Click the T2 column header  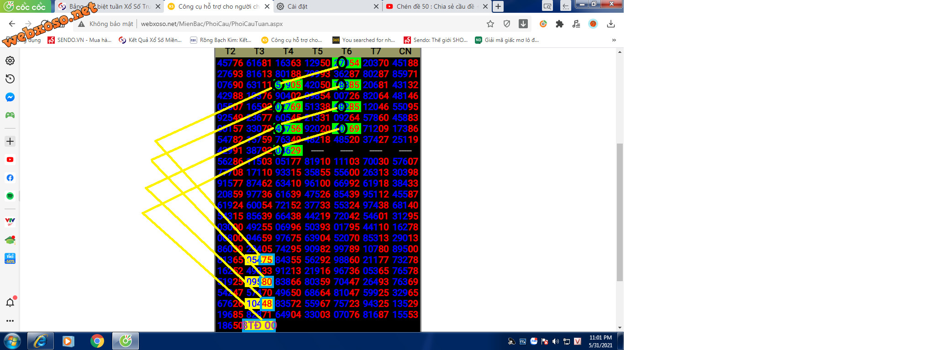tap(230, 51)
